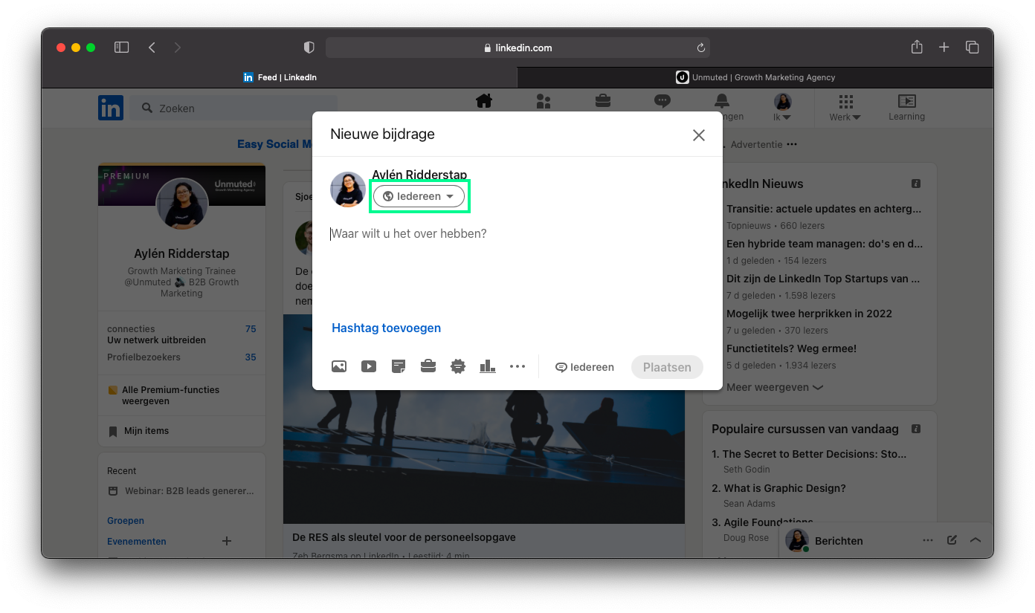Open news Mogelijk twee herprikken in 2022
The image size is (1035, 613).
pos(809,314)
